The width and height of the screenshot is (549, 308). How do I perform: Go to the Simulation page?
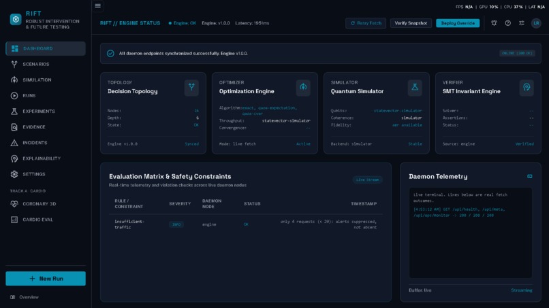pos(46,80)
